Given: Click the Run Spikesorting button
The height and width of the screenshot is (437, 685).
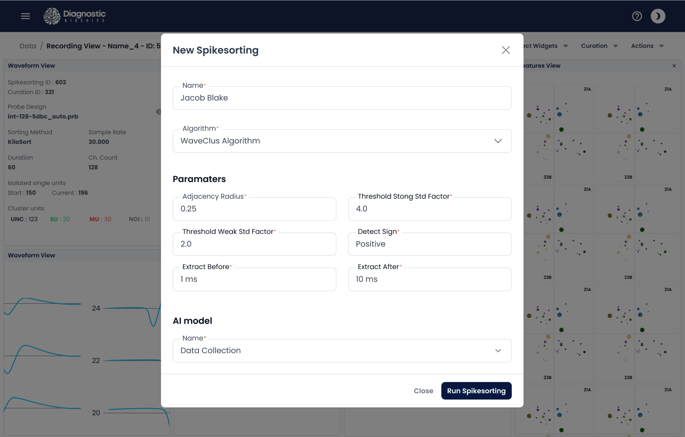Looking at the screenshot, I should (476, 391).
